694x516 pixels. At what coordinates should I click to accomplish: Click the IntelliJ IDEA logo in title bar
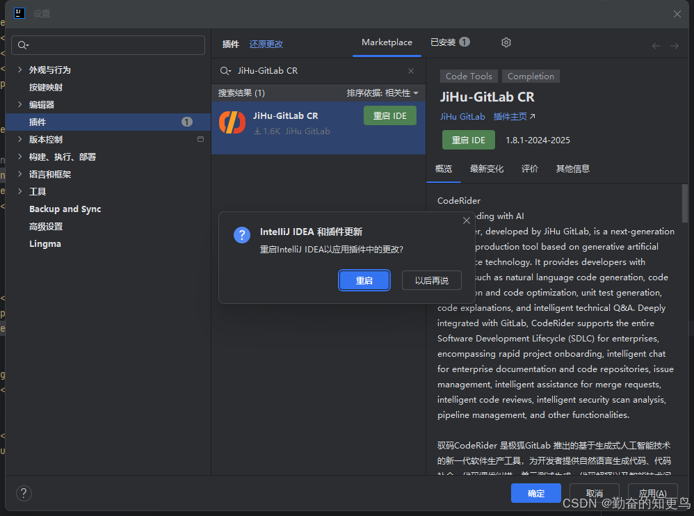pos(19,13)
